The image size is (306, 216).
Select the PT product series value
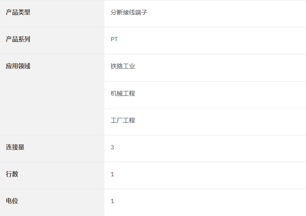(x=114, y=39)
